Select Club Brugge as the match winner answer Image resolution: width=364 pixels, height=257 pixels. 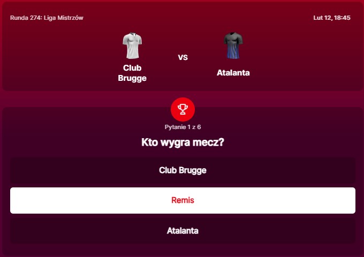click(x=183, y=170)
